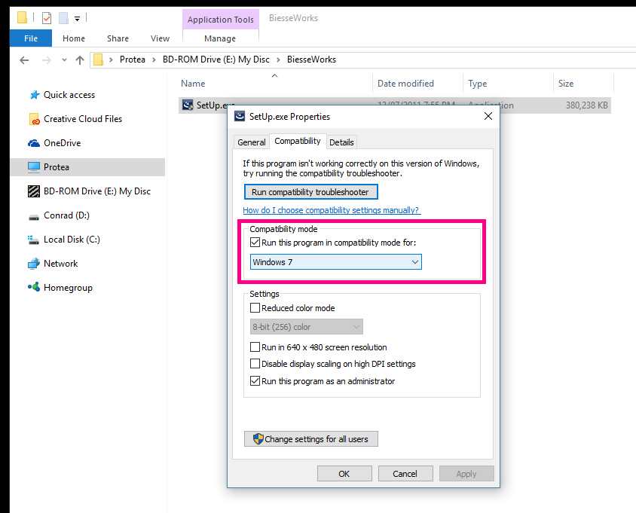The height and width of the screenshot is (513, 636).
Task: Click Run compatibility troubleshooter button
Action: (x=310, y=192)
